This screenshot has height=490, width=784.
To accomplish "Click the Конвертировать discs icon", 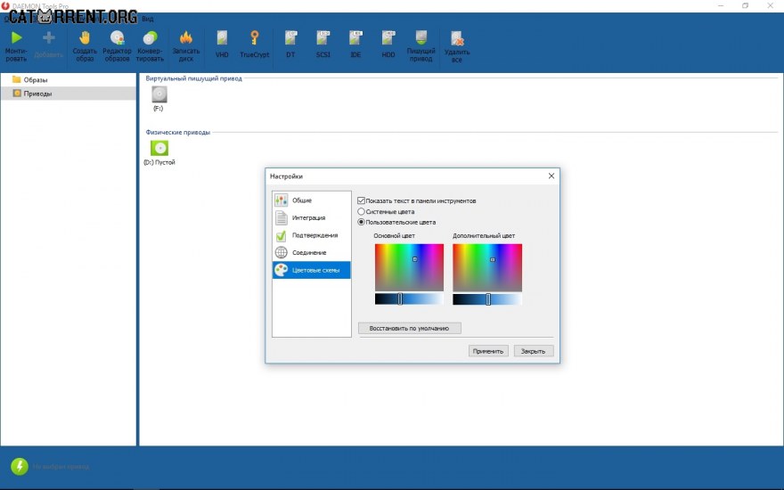I will point(150,38).
